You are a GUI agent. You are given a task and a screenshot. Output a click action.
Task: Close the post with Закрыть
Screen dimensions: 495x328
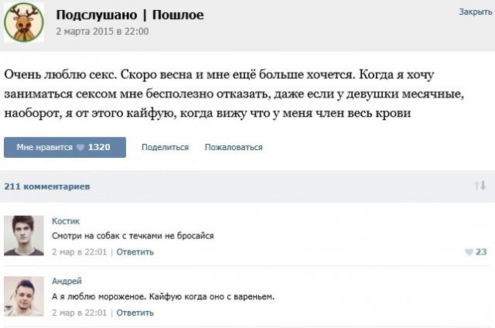(475, 12)
